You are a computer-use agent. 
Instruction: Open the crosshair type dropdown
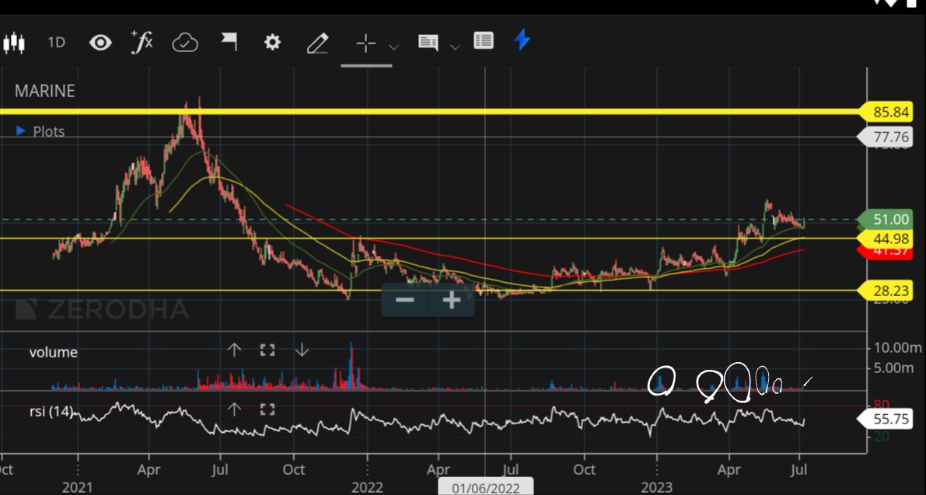pyautogui.click(x=394, y=45)
